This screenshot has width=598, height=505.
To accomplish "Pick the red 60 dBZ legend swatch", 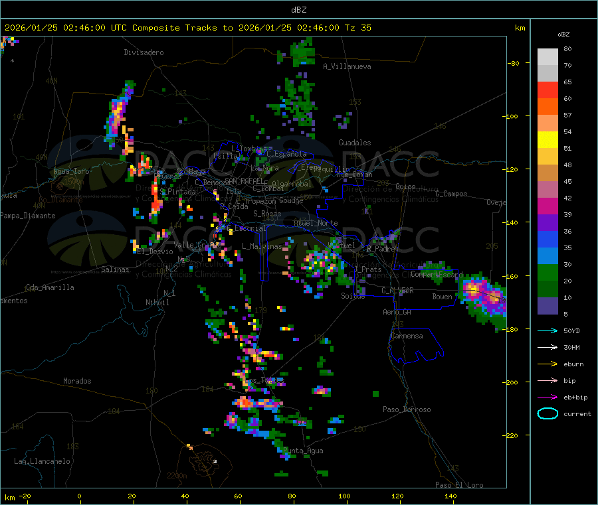I will 548,90.
